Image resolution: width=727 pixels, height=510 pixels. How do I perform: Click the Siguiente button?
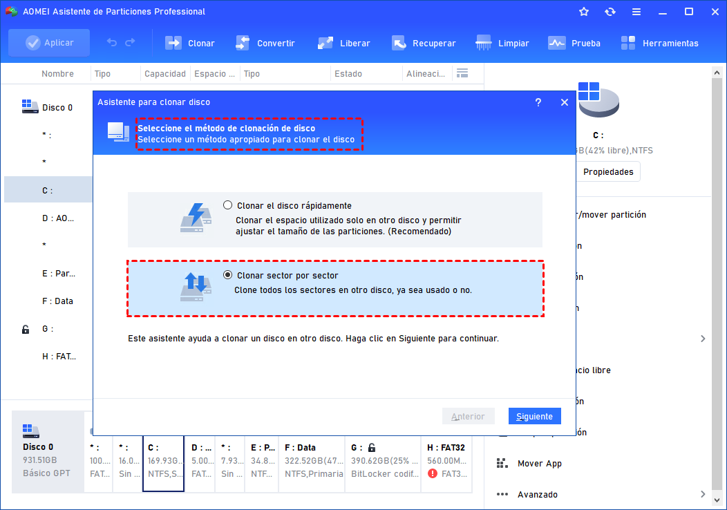tap(535, 416)
